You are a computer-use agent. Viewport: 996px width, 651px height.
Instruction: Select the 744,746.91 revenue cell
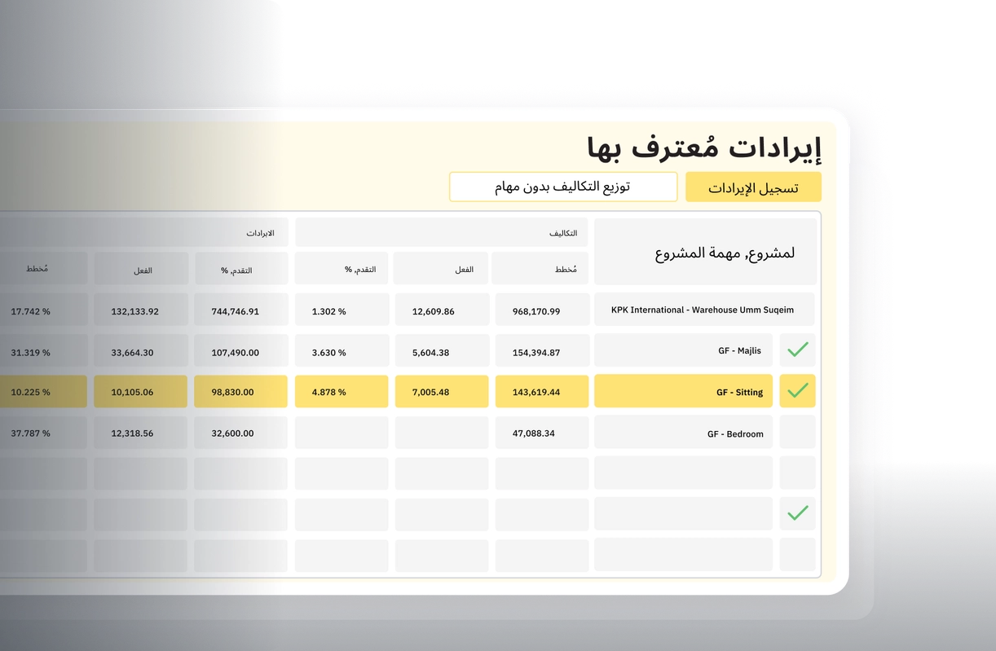click(240, 310)
